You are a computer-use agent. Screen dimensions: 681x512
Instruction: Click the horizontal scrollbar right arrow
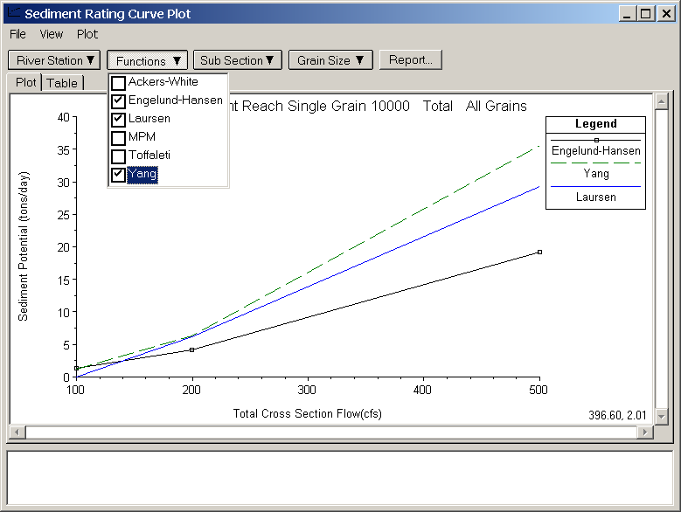point(644,432)
